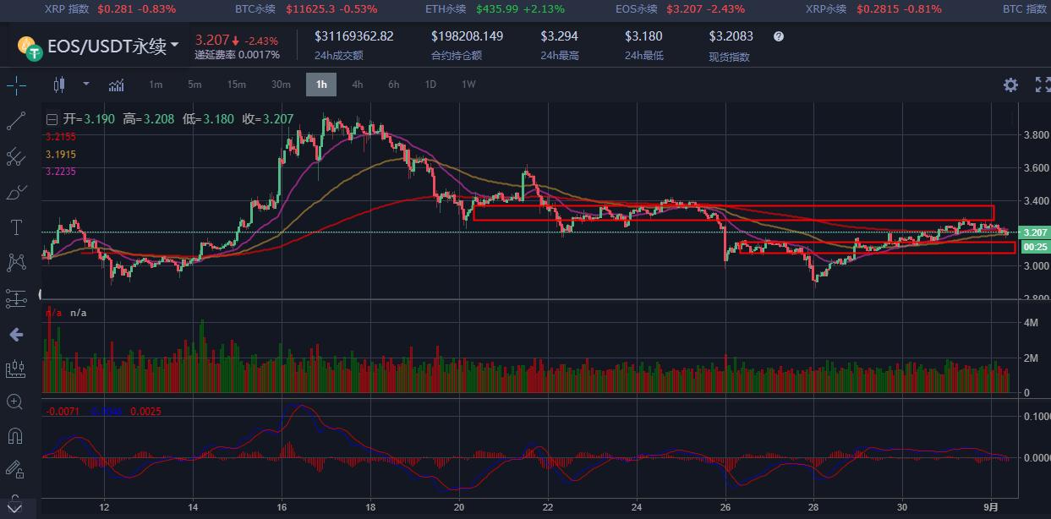Switch to the 4h timeframe
The height and width of the screenshot is (519, 1051).
(x=358, y=85)
